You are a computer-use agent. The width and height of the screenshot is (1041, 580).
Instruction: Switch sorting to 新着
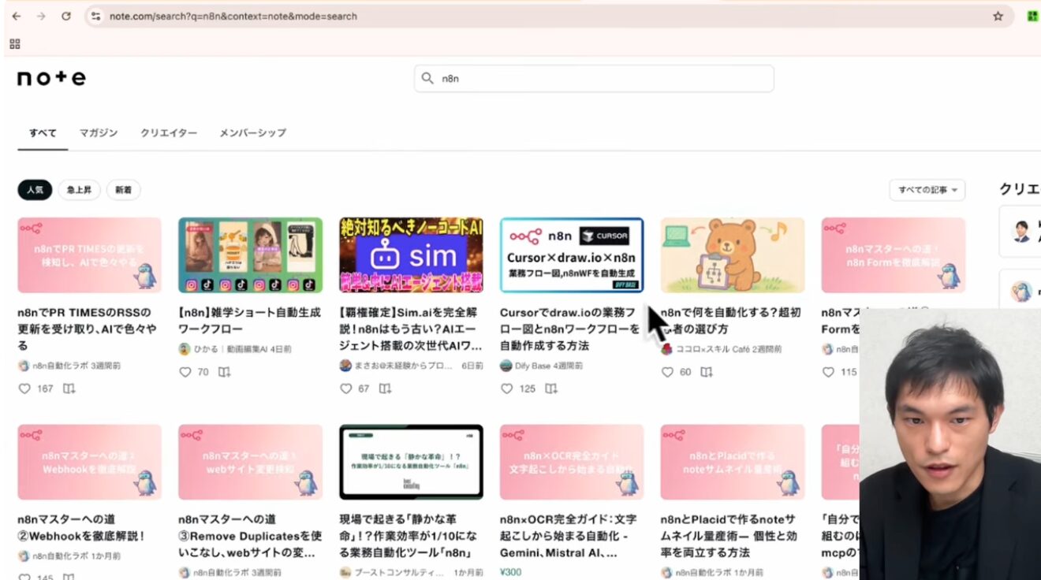123,190
